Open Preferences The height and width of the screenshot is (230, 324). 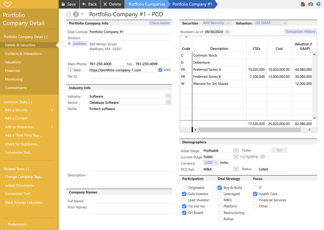pos(18,224)
